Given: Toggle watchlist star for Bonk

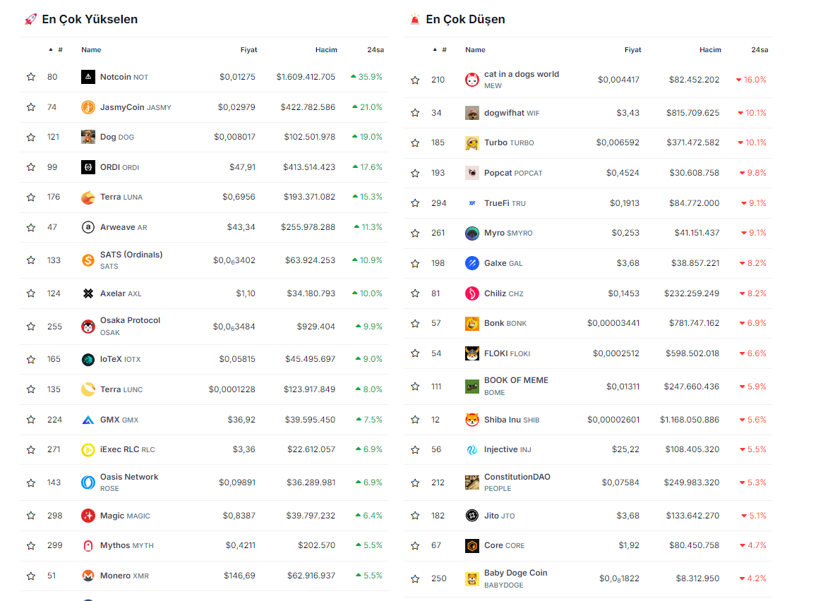Looking at the screenshot, I should [x=415, y=323].
